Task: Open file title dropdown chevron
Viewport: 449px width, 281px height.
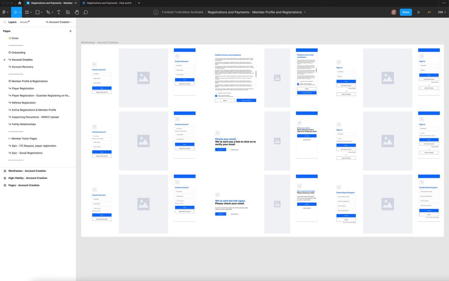Action: point(305,12)
